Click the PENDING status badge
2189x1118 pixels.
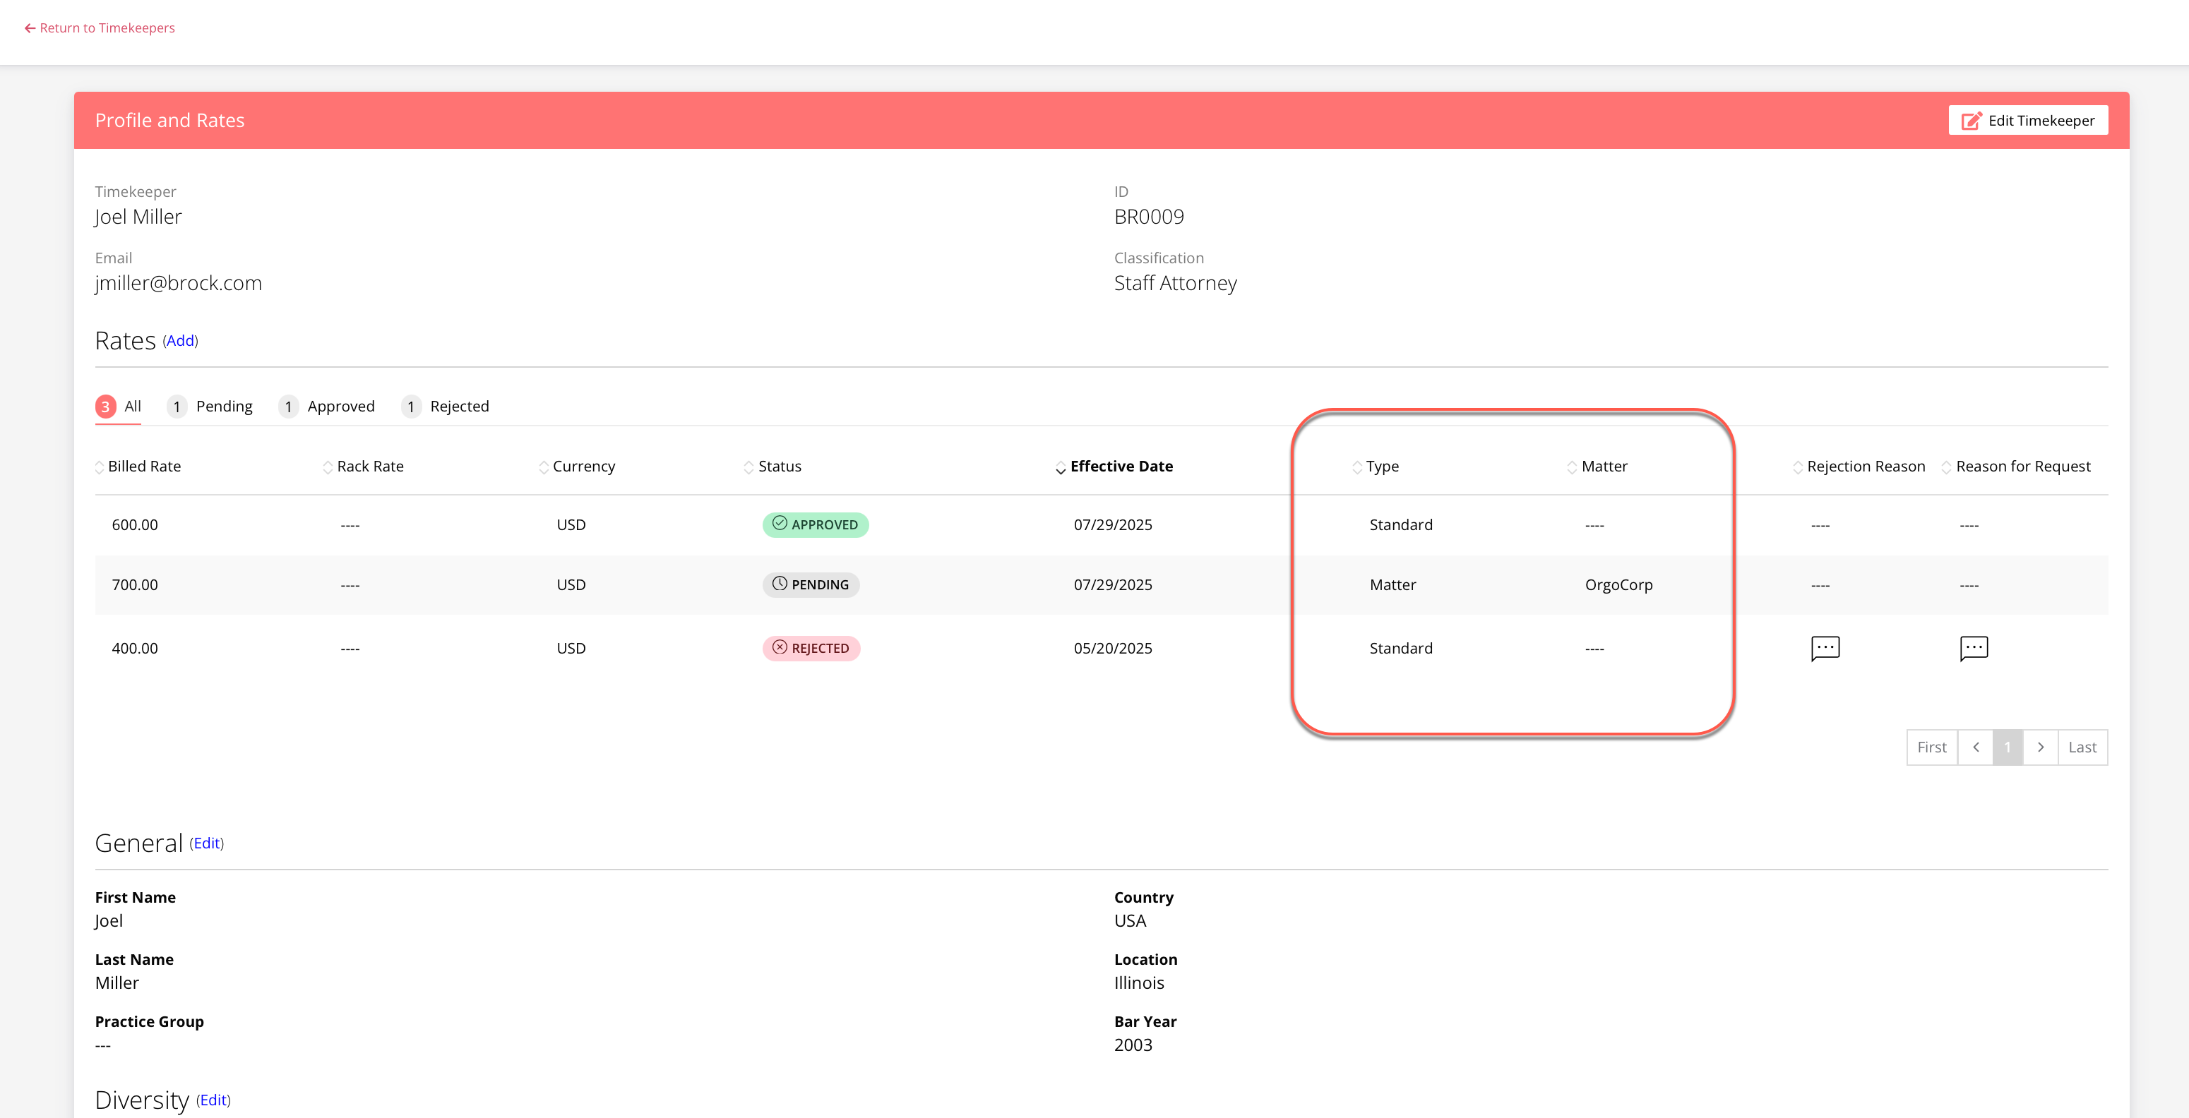811,585
